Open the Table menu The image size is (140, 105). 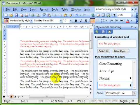tap(64, 10)
